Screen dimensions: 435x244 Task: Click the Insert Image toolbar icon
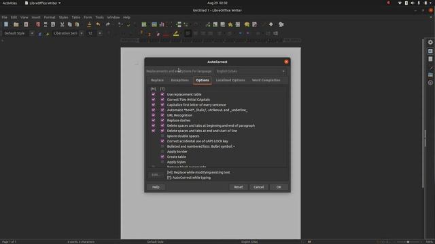154,24
